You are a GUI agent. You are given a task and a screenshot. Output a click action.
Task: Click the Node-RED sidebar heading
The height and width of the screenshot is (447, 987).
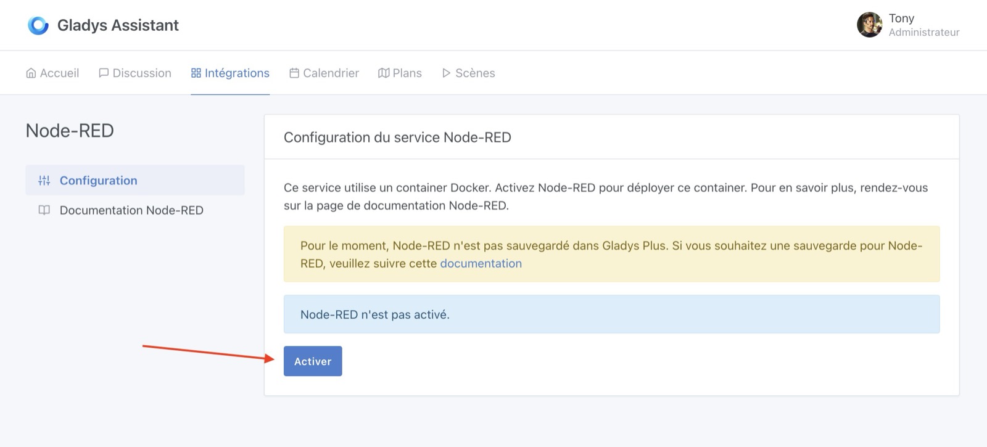pyautogui.click(x=70, y=131)
